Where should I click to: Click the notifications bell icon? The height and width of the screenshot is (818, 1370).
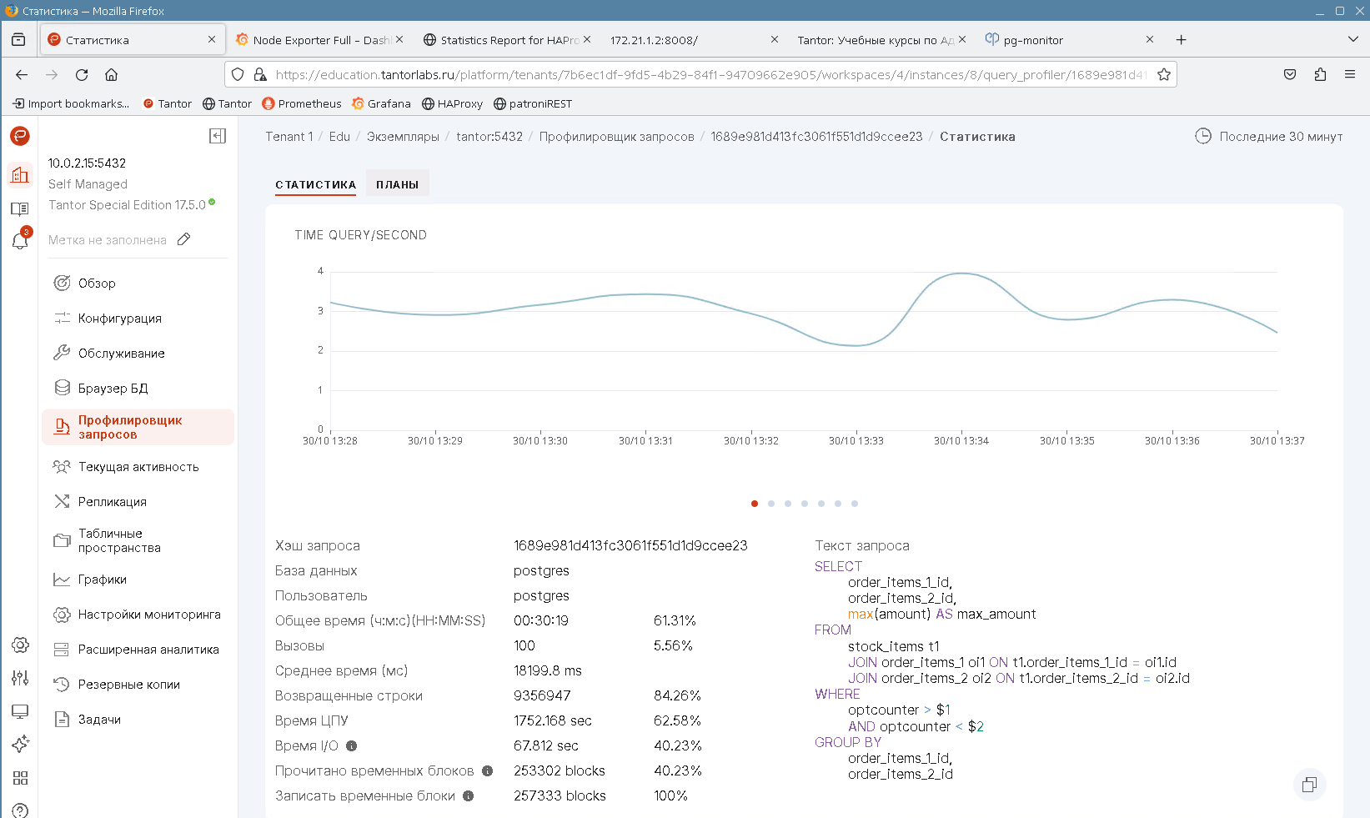click(20, 242)
